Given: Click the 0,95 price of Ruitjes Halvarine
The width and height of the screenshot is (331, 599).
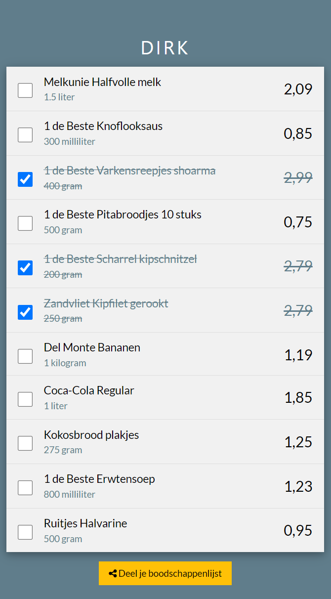Looking at the screenshot, I should click(298, 531).
